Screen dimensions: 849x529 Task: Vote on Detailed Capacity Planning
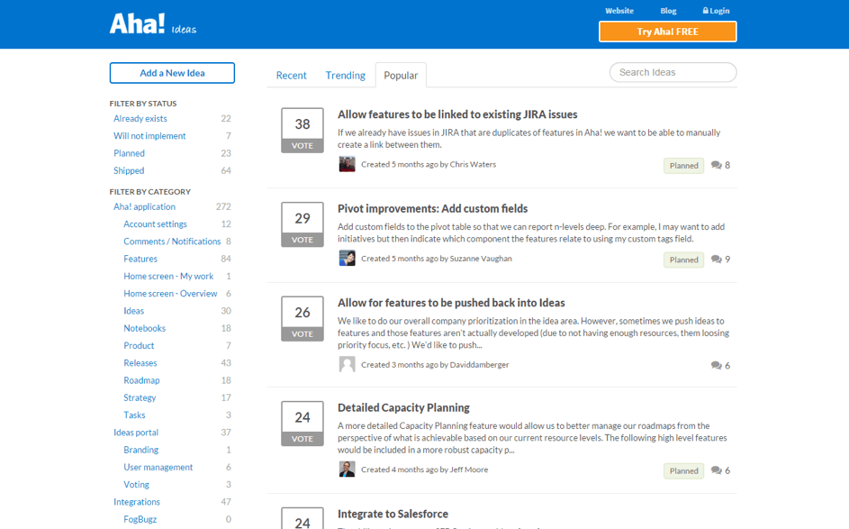303,439
